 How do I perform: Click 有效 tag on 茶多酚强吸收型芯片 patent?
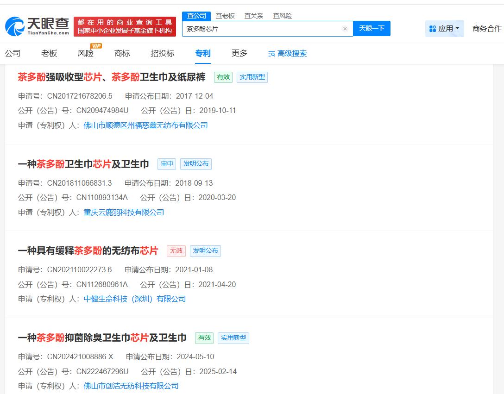[x=223, y=77]
